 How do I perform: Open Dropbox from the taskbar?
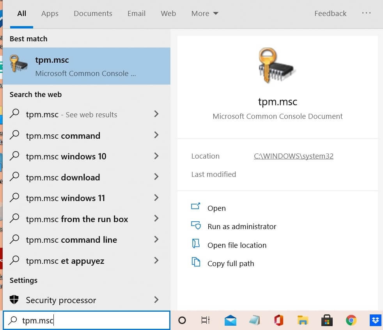coord(375,320)
